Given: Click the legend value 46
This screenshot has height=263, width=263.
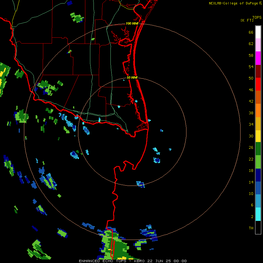Looking at the screenshot, I should pos(251,90).
